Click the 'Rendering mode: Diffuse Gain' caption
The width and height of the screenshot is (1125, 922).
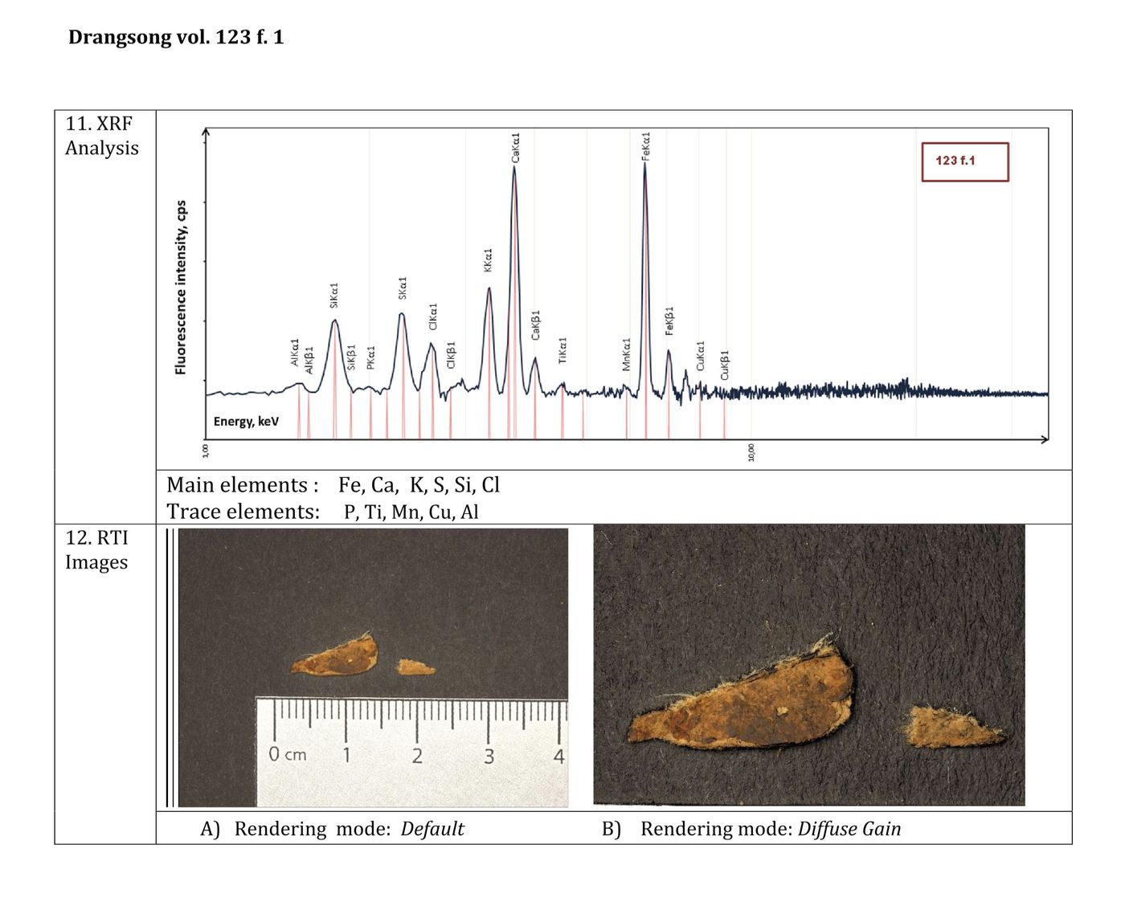[771, 829]
